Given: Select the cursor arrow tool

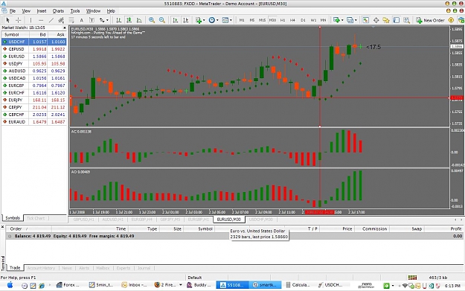Looking at the screenshot, I should pyautogui.click(x=7, y=20).
